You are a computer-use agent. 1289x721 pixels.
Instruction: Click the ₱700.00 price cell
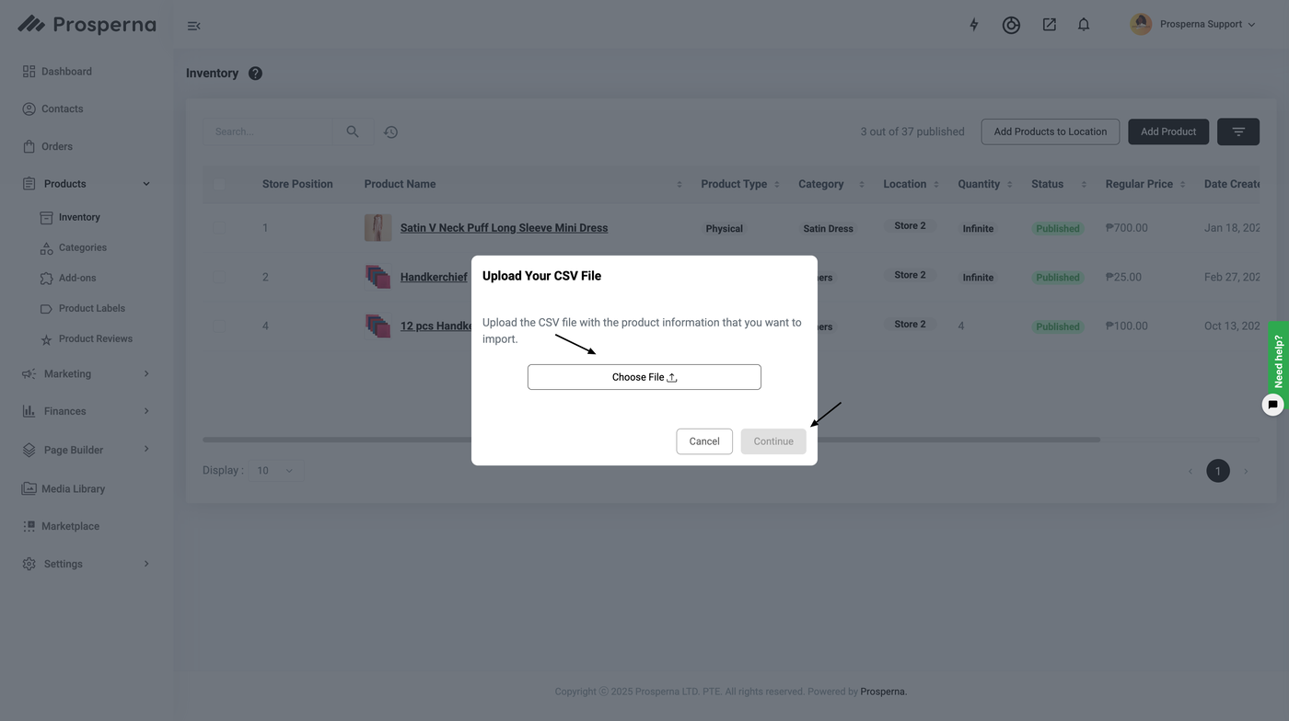click(1127, 227)
